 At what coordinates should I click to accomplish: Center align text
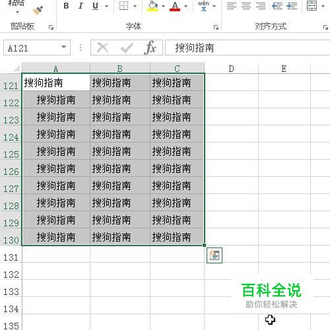[x=246, y=6]
